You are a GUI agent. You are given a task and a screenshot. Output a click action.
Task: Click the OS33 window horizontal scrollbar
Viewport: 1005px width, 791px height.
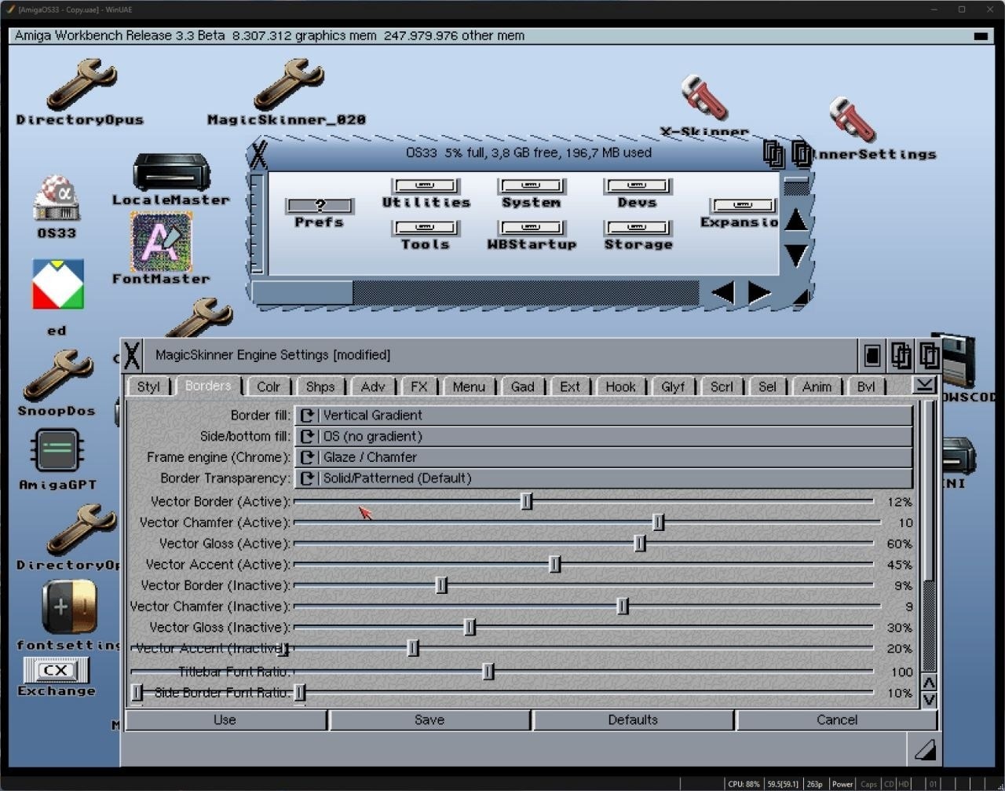[476, 293]
